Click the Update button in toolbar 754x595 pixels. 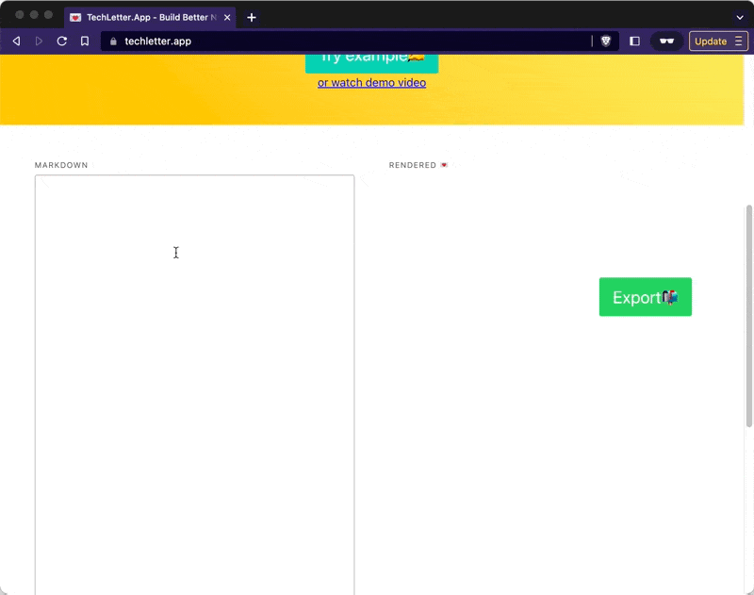tap(711, 41)
